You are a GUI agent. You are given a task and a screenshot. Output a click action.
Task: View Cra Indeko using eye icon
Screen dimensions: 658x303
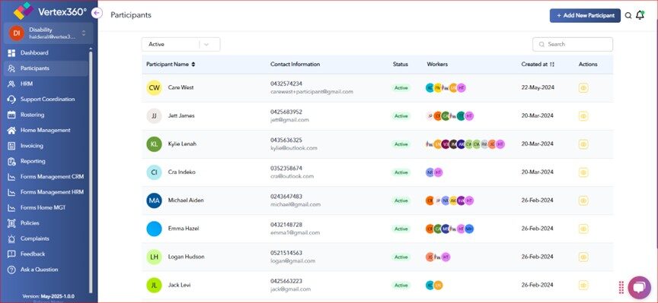(x=583, y=172)
